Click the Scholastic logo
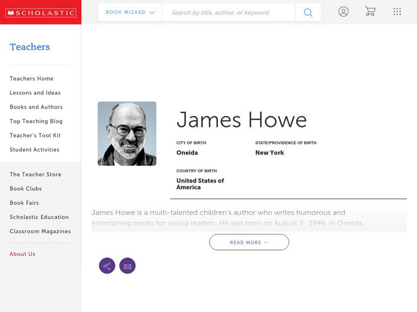The image size is (417, 312). click(41, 11)
